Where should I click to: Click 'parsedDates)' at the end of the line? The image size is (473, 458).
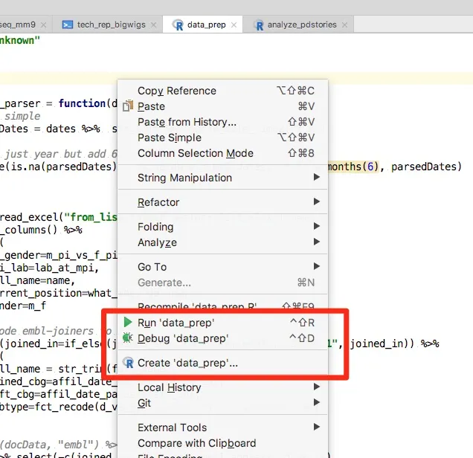pos(426,167)
